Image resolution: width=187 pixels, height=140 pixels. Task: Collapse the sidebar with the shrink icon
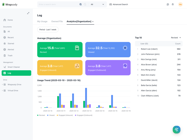(x=28, y=13)
